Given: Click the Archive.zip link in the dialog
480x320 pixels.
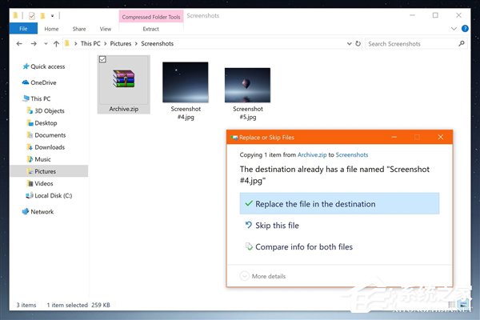Looking at the screenshot, I should pyautogui.click(x=312, y=155).
